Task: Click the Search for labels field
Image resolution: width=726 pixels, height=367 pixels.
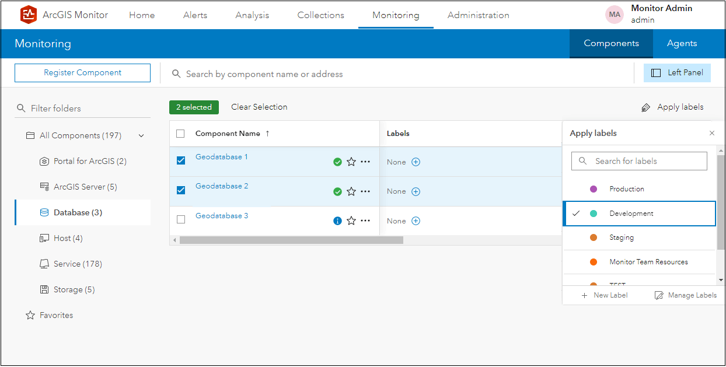Action: [x=640, y=161]
